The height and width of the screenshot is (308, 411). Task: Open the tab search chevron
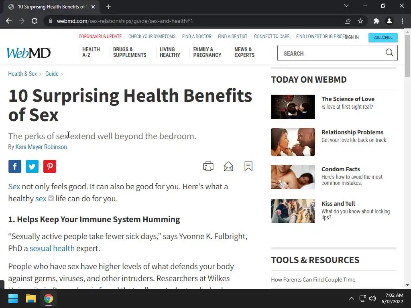pyautogui.click(x=346, y=6)
